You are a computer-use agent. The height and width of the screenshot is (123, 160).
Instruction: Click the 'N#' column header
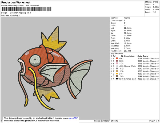coord(114,56)
